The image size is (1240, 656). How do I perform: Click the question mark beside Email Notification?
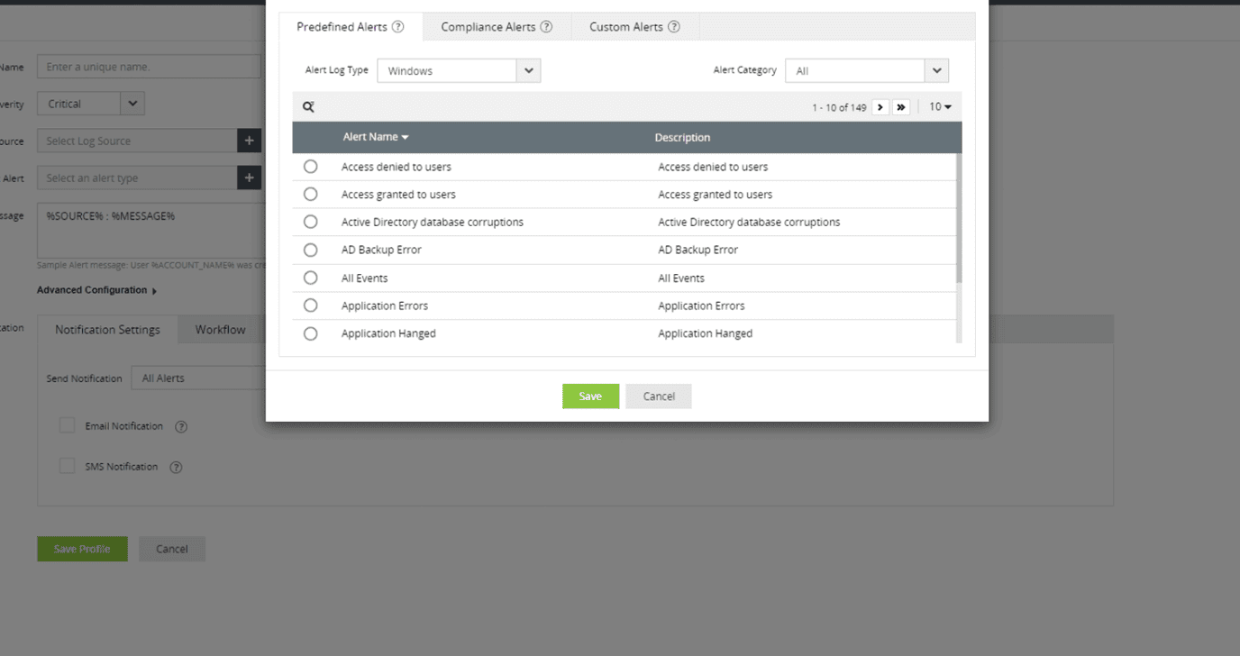click(x=181, y=425)
